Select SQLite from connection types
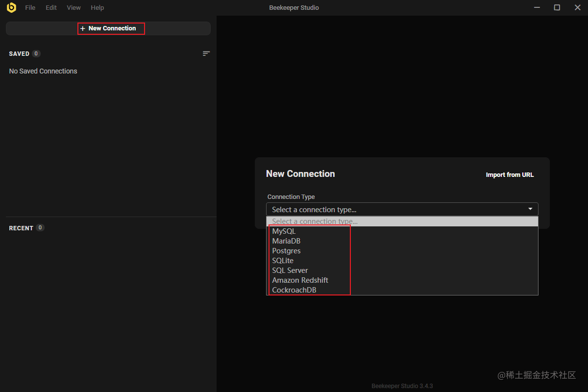The image size is (588, 392). coord(402,261)
